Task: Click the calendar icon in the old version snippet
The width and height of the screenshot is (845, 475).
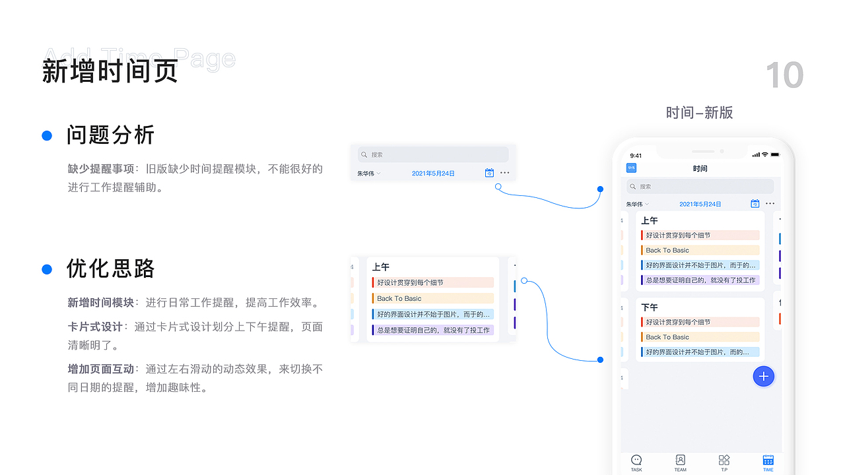Action: (x=489, y=172)
